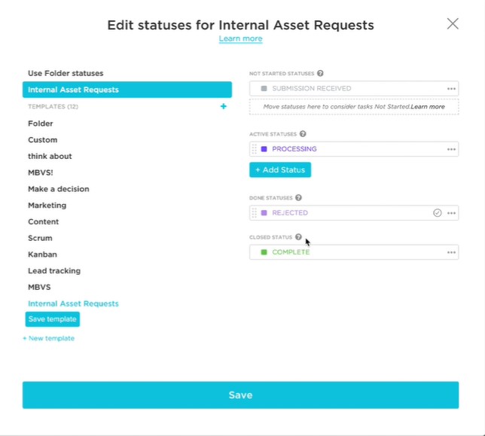Click the Add Status button
The width and height of the screenshot is (485, 436).
click(x=280, y=169)
